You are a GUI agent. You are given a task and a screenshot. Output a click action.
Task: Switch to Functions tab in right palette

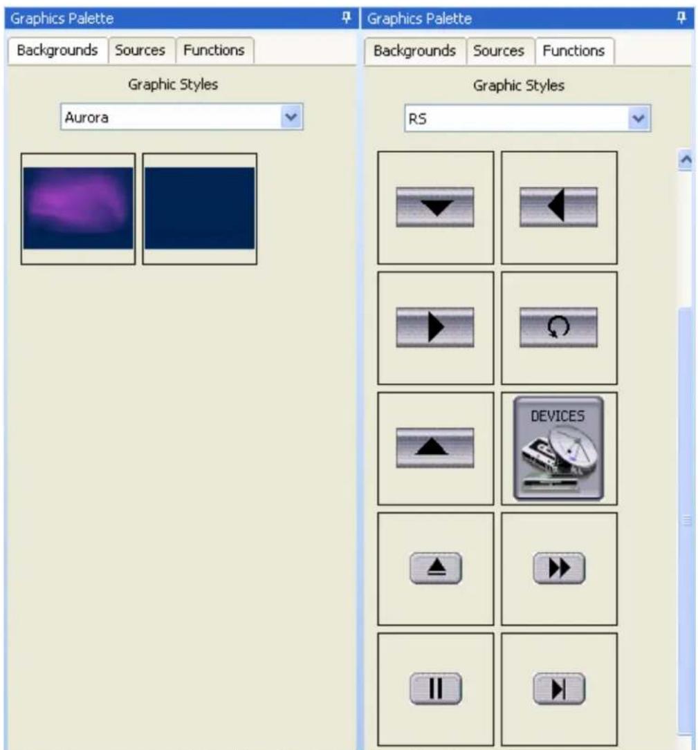coord(573,50)
